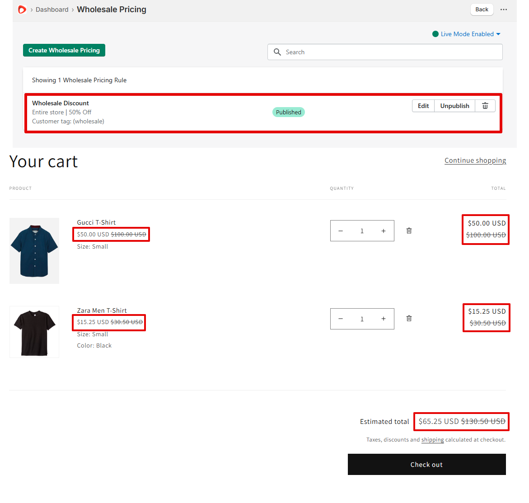This screenshot has width=529, height=503.
Task: Unpublish the Wholesale Discount rule
Action: pyautogui.click(x=454, y=106)
